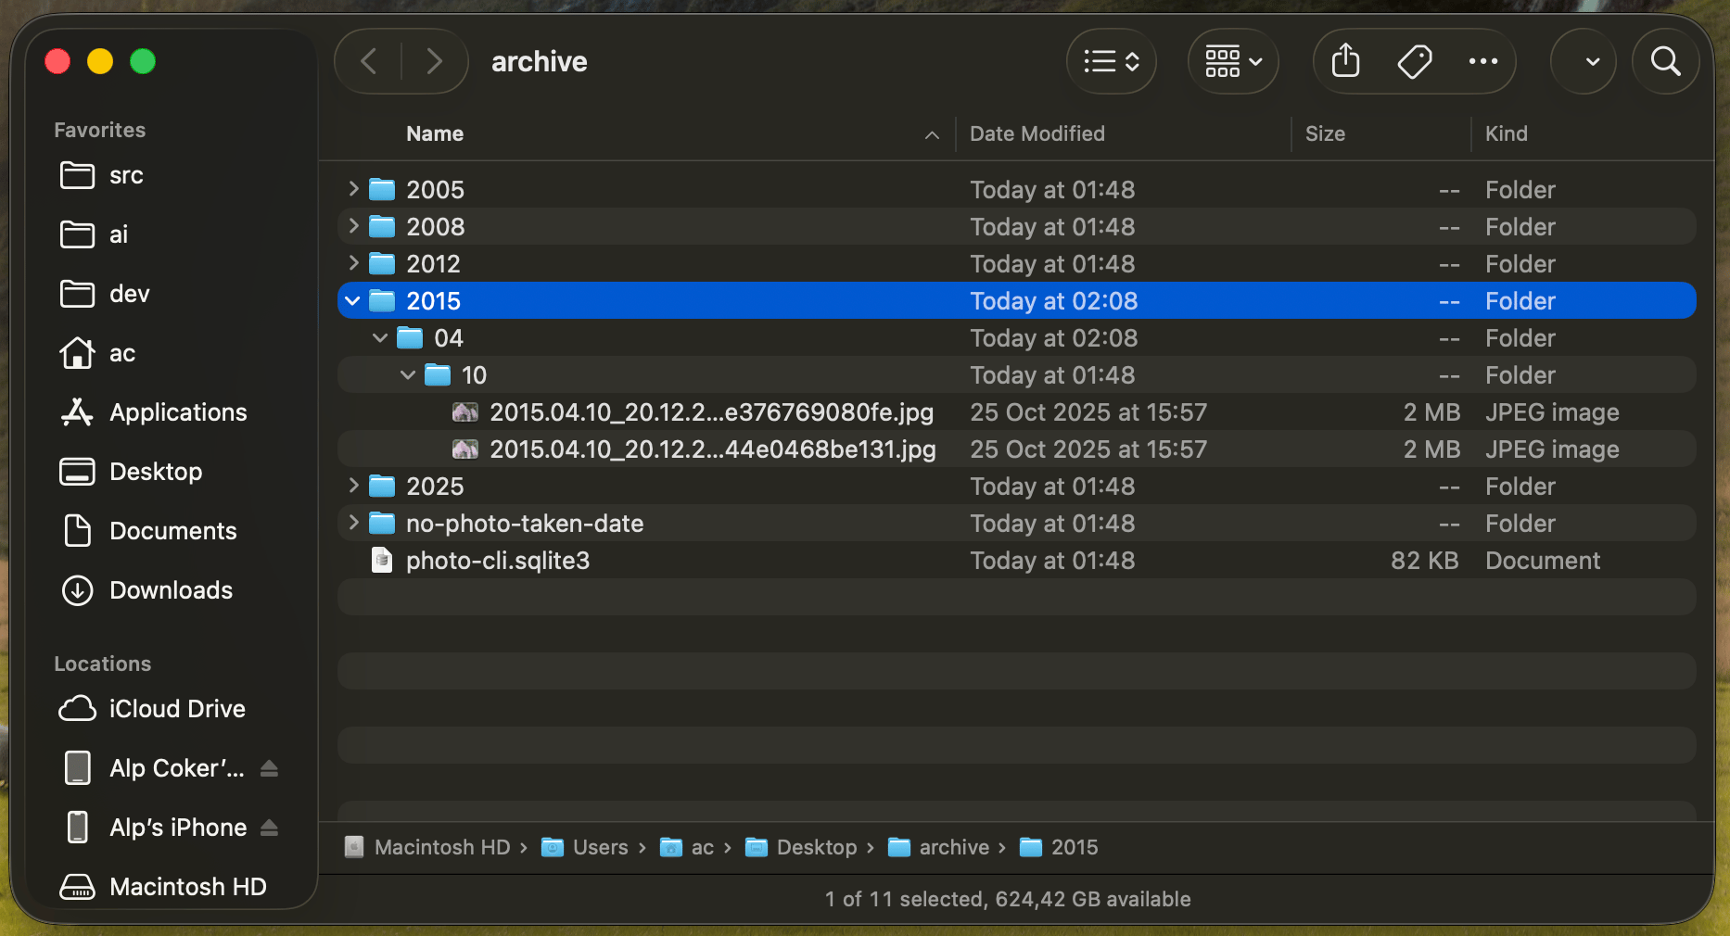Select the 2008 folder icon
1730x936 pixels.
tap(382, 226)
